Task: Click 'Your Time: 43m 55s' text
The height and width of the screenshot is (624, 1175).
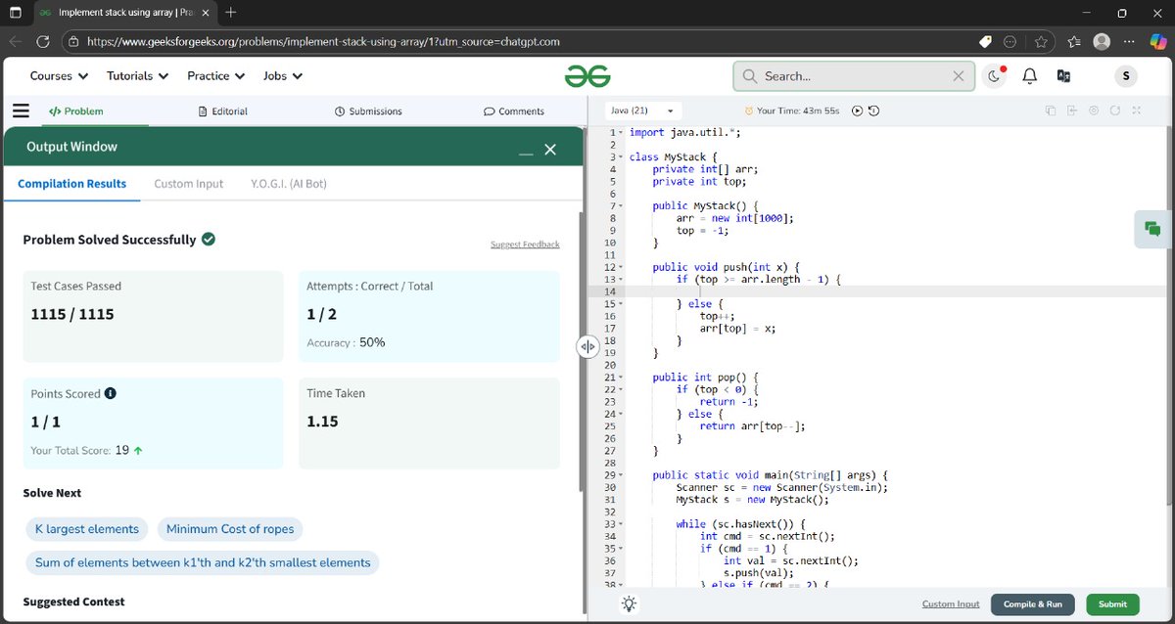Action: point(798,111)
